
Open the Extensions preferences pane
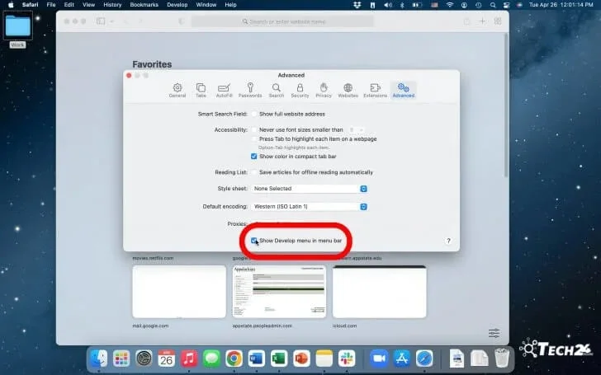coord(375,90)
